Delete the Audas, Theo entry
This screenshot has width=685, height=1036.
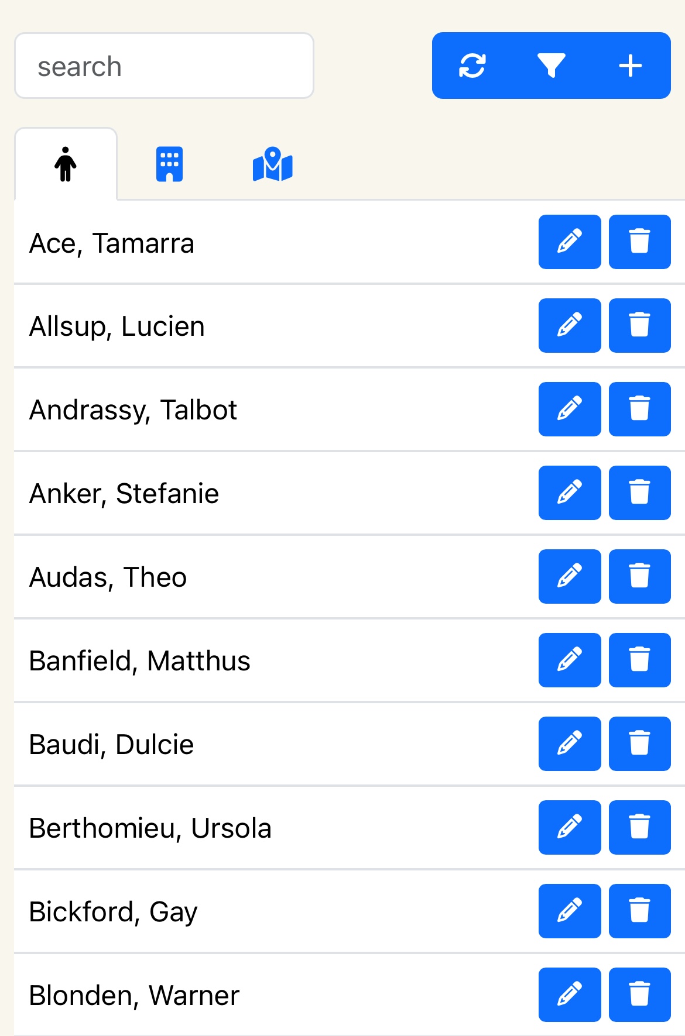(x=639, y=576)
